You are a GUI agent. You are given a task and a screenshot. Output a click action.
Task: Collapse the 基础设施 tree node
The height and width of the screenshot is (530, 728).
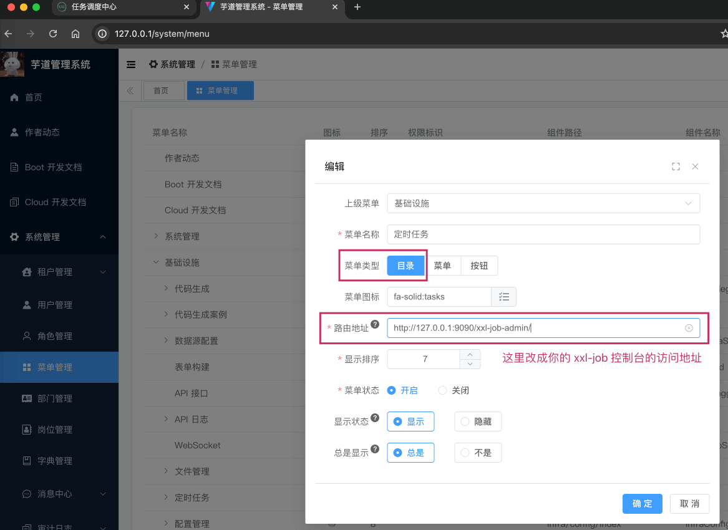[x=155, y=262]
